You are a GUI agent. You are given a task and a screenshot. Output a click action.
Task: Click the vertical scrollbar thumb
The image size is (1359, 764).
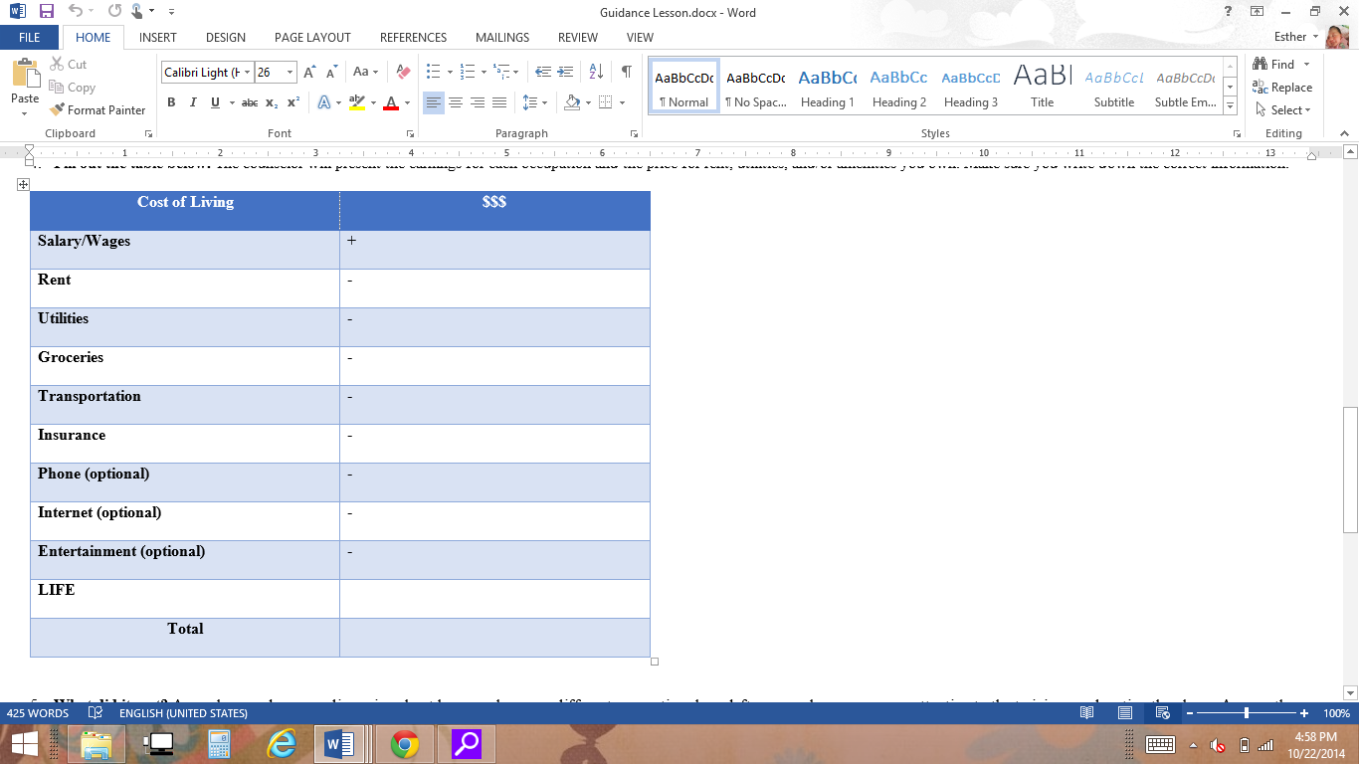point(1350,469)
